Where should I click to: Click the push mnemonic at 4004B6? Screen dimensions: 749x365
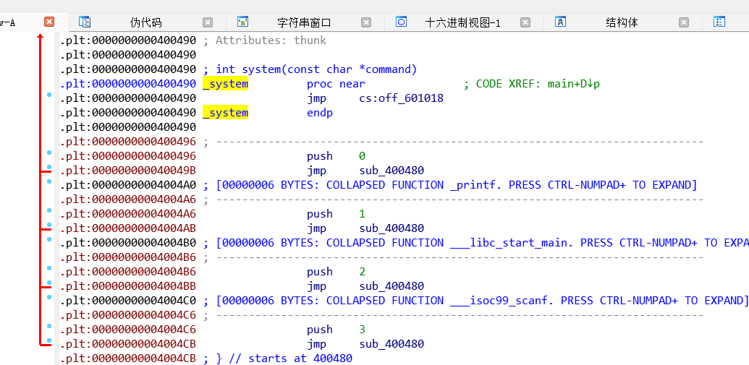pos(320,272)
